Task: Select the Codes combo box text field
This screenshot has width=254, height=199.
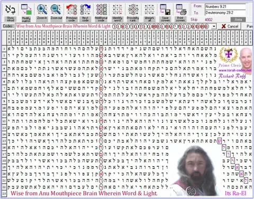Action: click(113, 26)
